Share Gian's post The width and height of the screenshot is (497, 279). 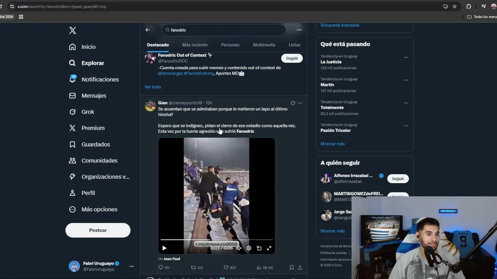pyautogui.click(x=300, y=267)
